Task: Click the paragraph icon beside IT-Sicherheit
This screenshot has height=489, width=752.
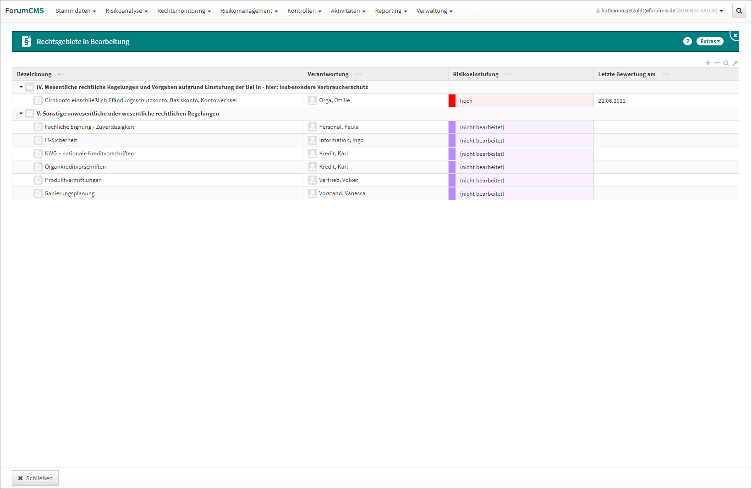Action: 38,140
